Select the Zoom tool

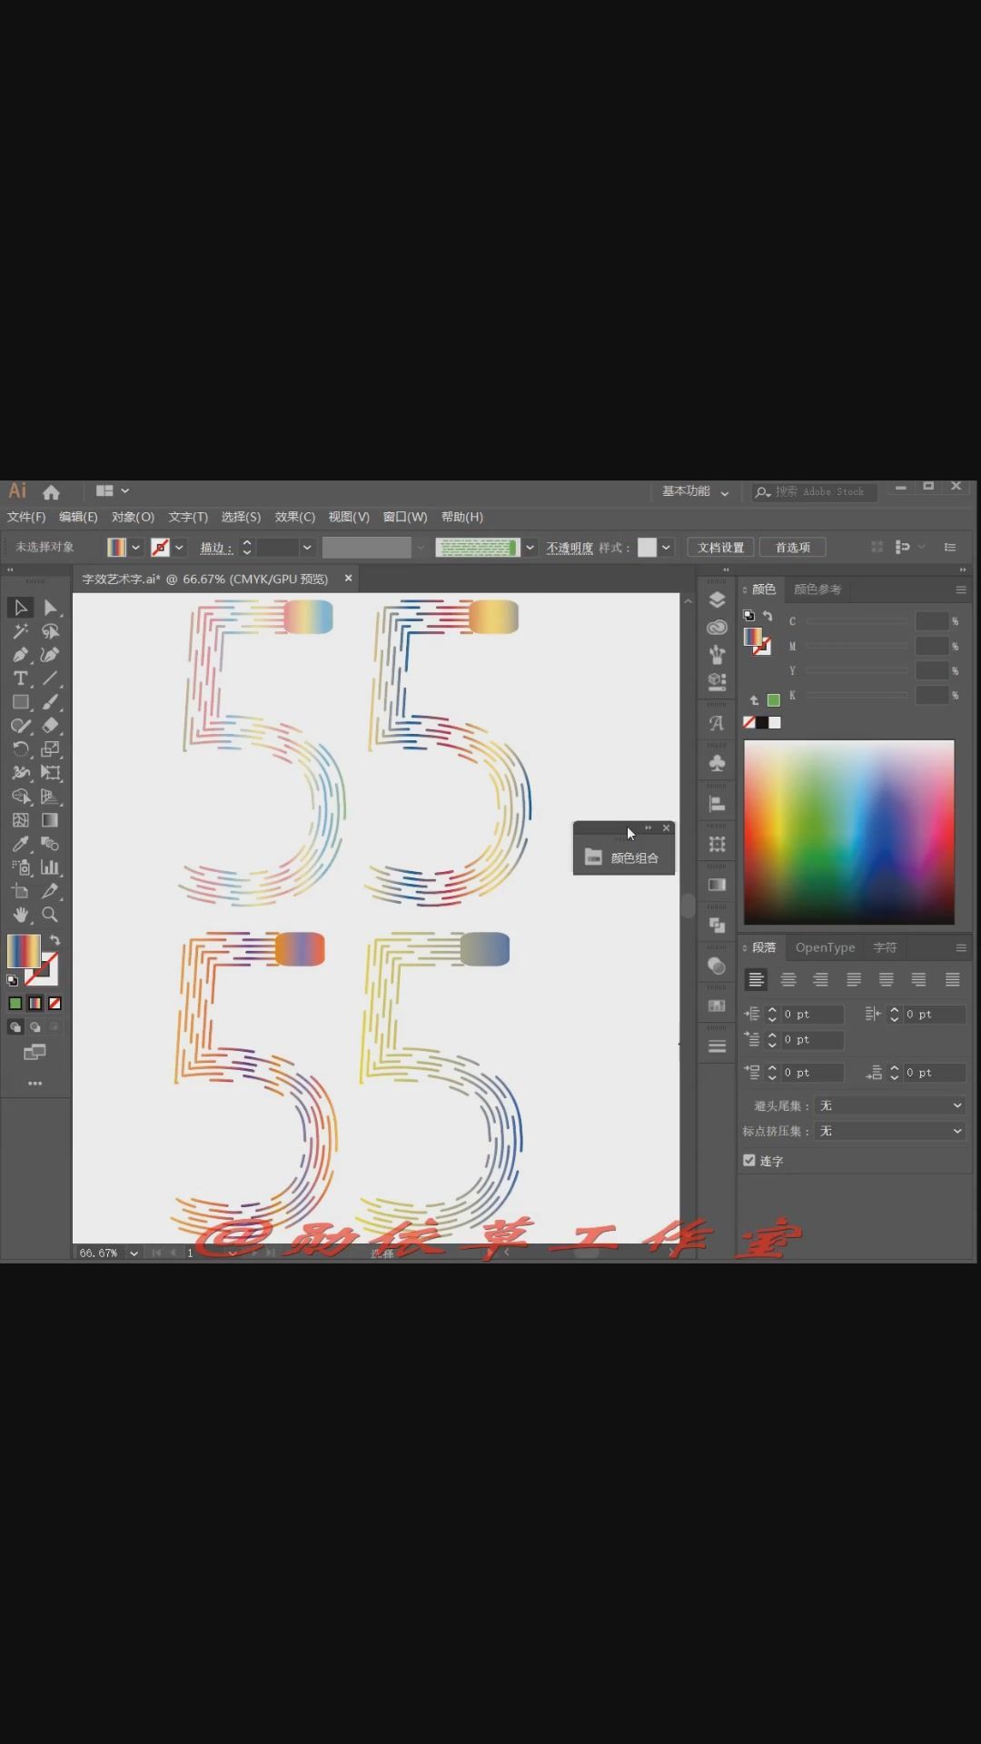(x=51, y=915)
